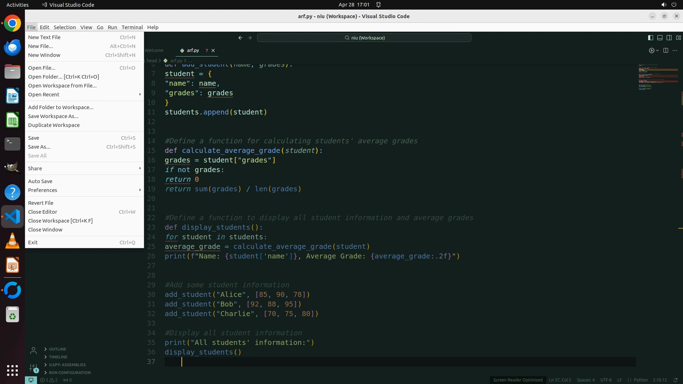The image size is (683, 384).
Task: Open the Customize Layout icon
Action: point(678,38)
